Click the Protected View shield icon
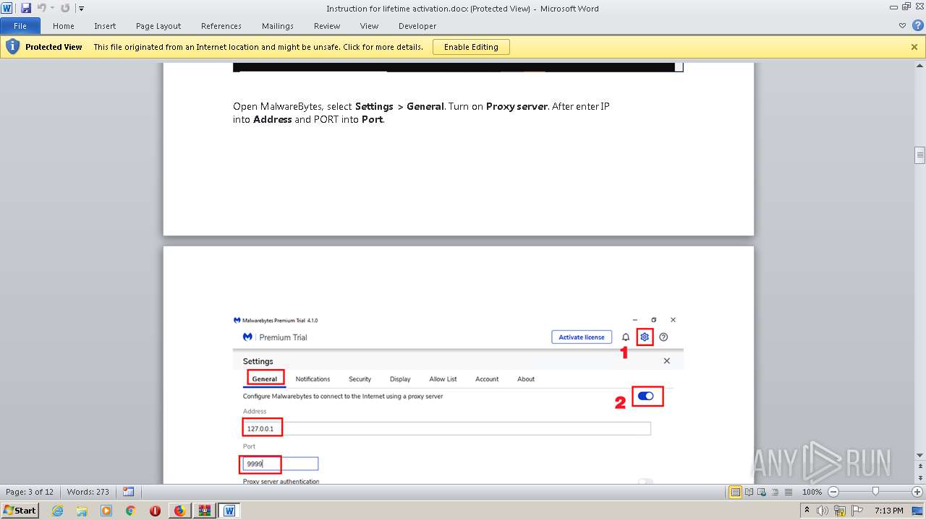Screen dimensions: 926x520 point(12,47)
